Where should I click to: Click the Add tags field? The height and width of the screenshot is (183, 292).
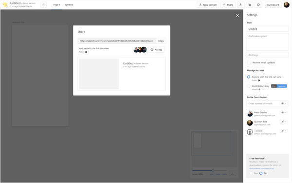pyautogui.click(x=267, y=55)
